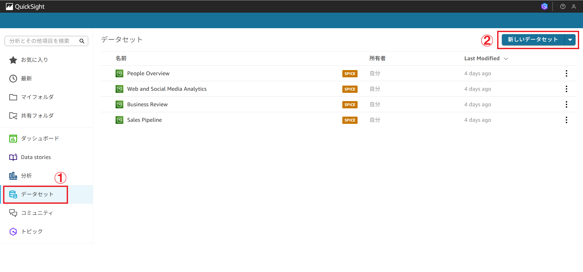This screenshot has width=583, height=272.
Task: Click the 新しいデータセット button
Action: (x=533, y=40)
